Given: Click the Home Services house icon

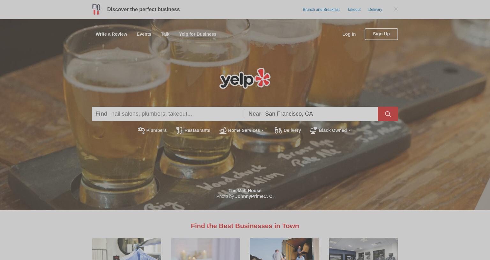Looking at the screenshot, I should tap(223, 130).
